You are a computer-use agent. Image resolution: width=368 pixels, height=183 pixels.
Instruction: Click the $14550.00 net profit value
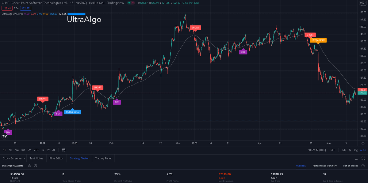[17, 174]
